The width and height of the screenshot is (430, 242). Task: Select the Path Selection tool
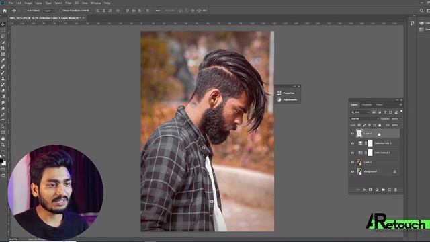pos(3,127)
